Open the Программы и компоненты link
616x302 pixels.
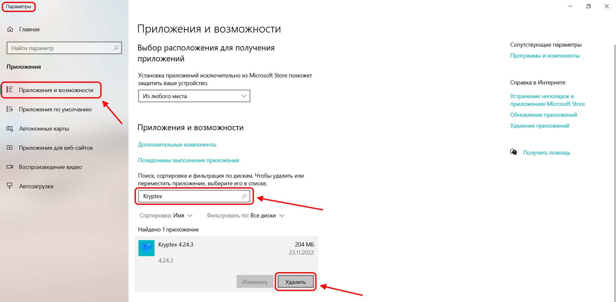coord(545,56)
